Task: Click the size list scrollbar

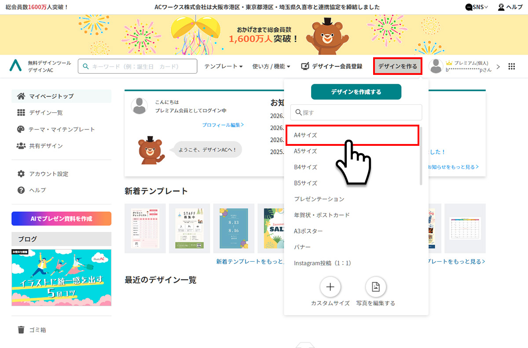Action: [421, 156]
